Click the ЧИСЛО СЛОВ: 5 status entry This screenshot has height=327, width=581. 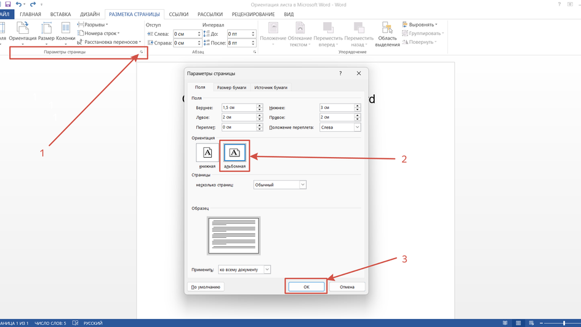point(50,323)
